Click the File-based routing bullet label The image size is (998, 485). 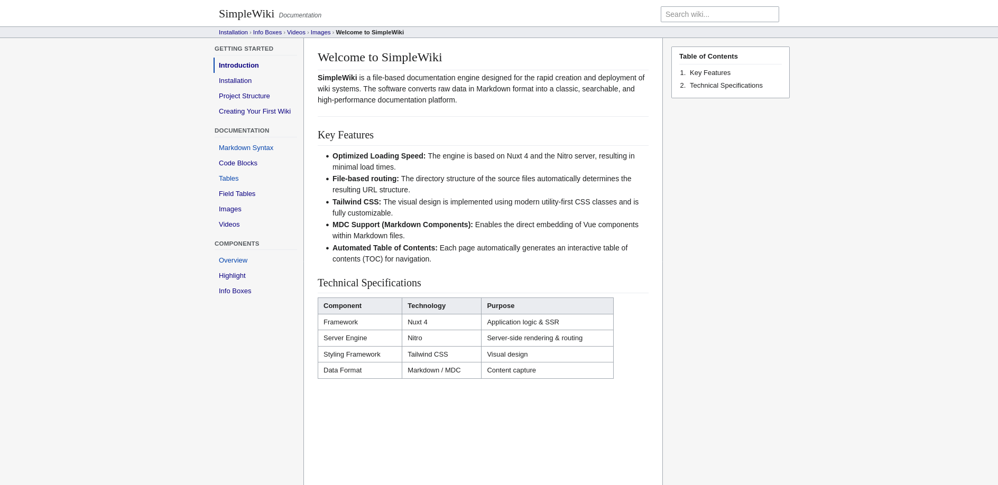(366, 179)
